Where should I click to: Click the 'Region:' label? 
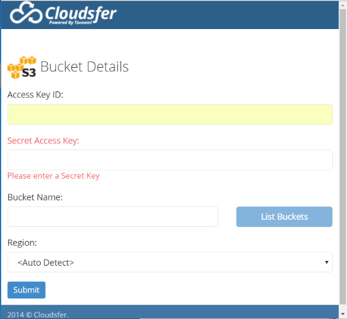22,243
